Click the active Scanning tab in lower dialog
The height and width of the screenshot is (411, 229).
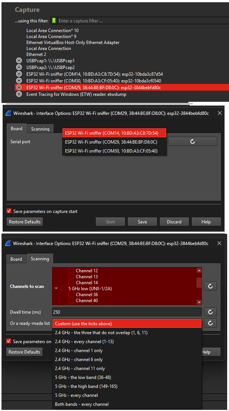(40, 258)
